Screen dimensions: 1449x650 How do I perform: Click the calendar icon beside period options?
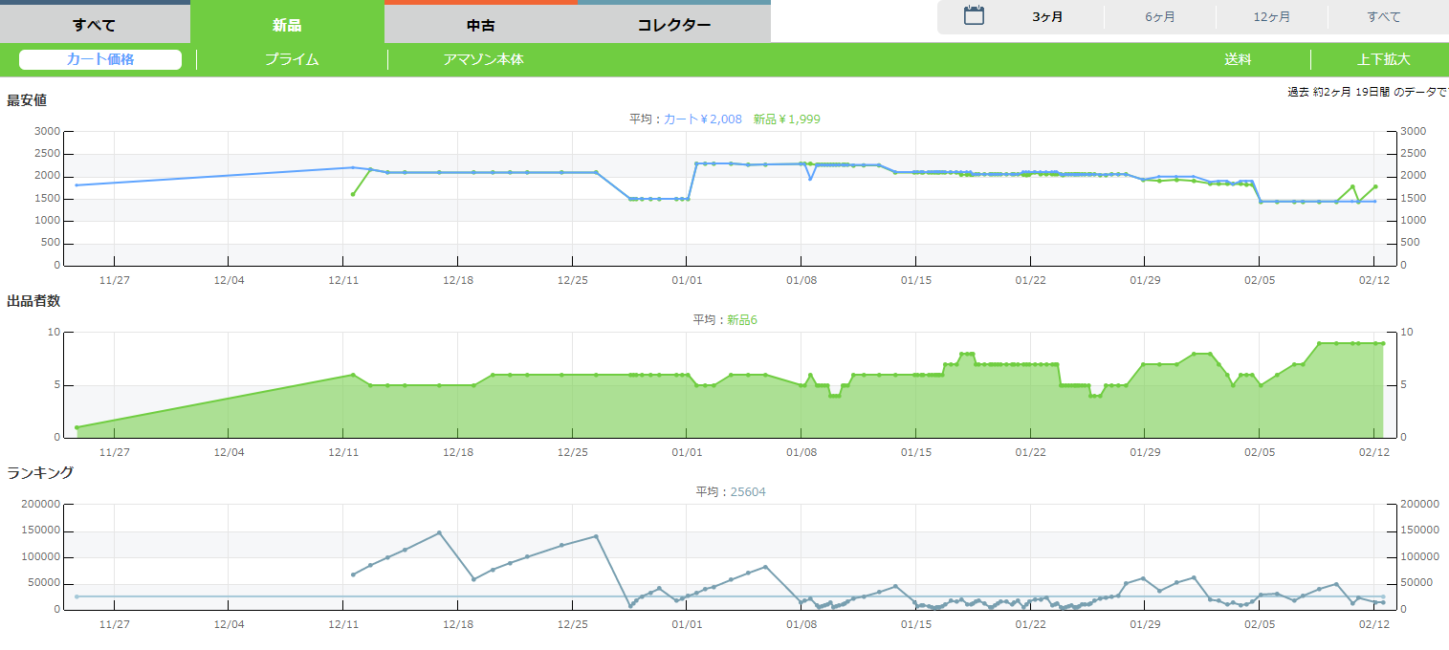coord(974,16)
